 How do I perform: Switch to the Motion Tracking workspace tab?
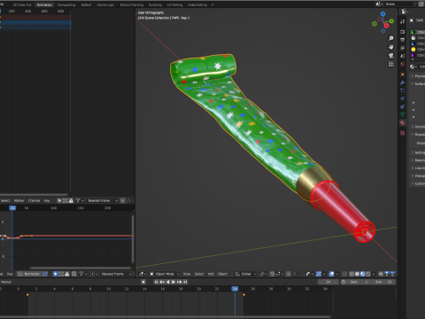pyautogui.click(x=132, y=4)
